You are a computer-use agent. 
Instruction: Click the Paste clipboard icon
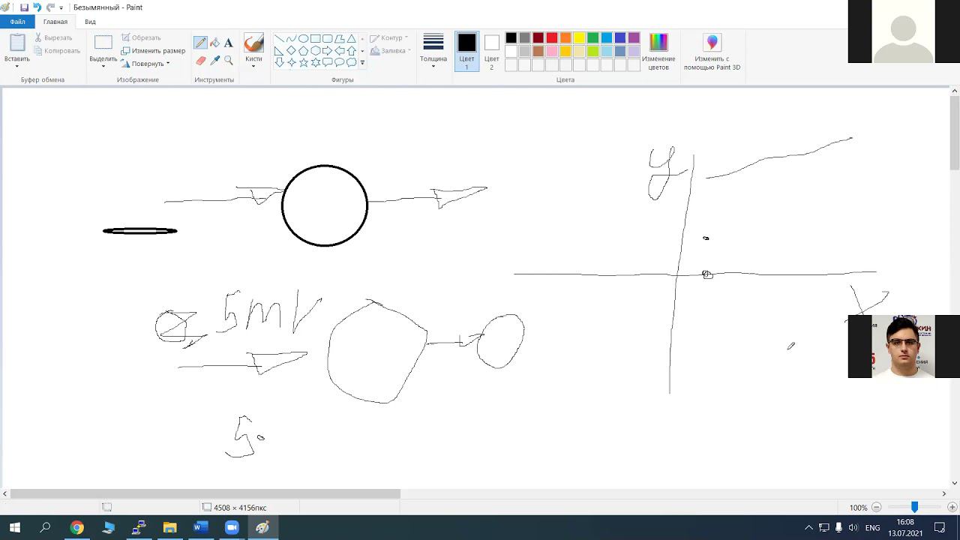(x=16, y=43)
